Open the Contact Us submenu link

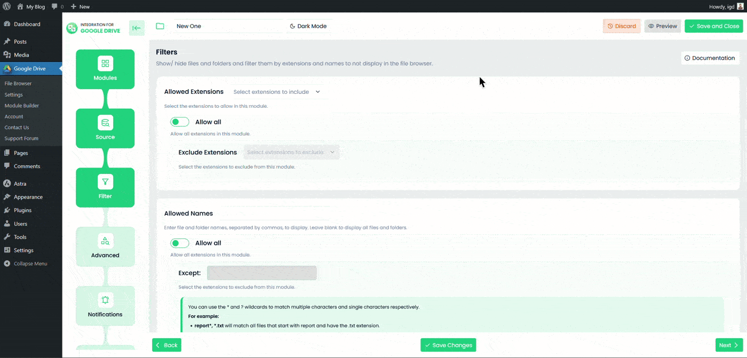click(x=17, y=128)
